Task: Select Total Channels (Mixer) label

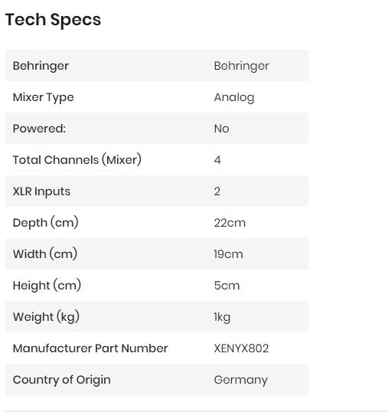Action: point(77,160)
